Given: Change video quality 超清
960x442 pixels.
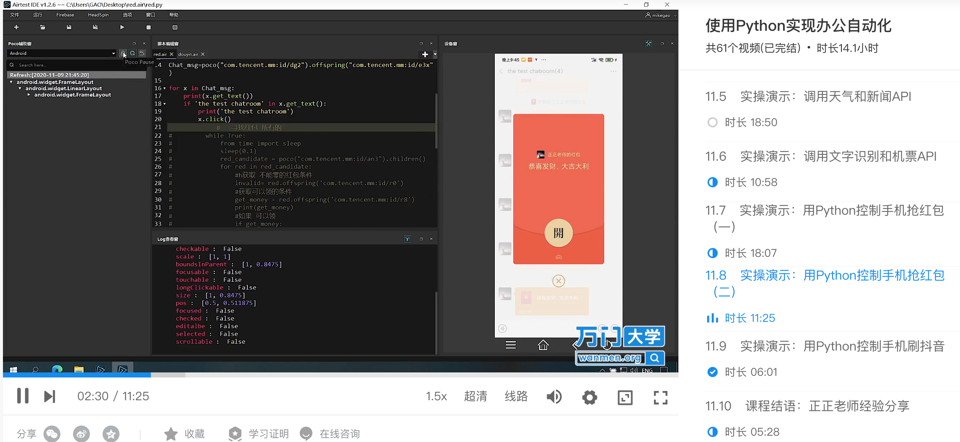Looking at the screenshot, I should pyautogui.click(x=475, y=396).
